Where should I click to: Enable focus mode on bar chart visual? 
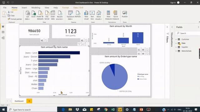point(83,44)
